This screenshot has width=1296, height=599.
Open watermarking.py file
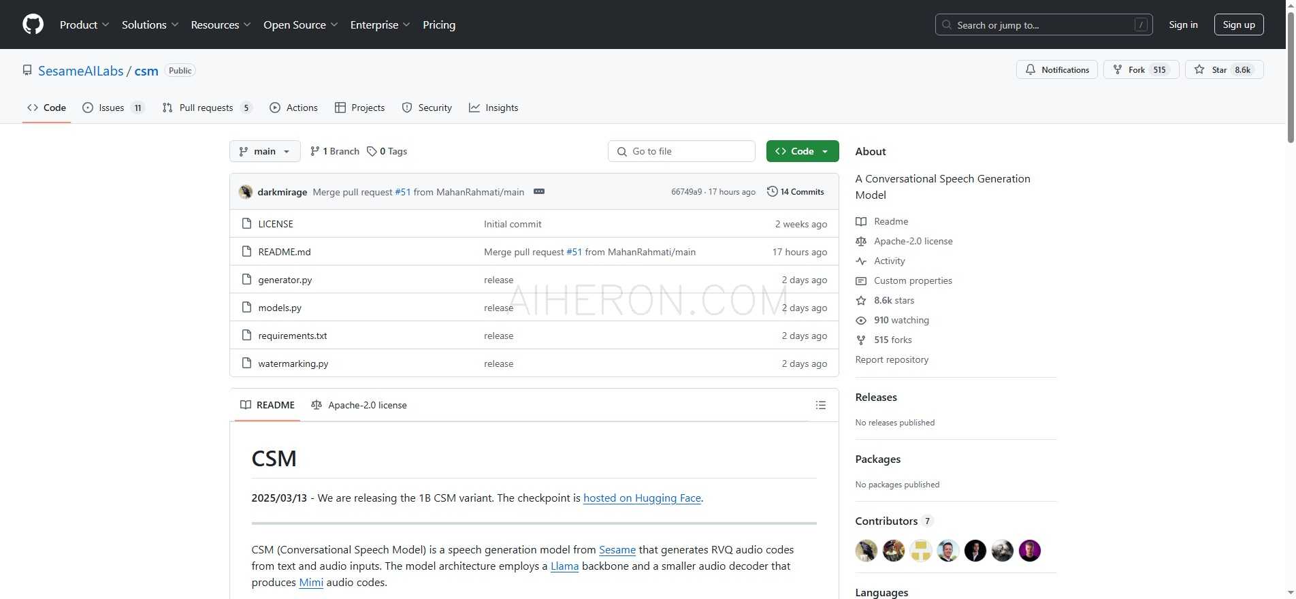click(293, 363)
